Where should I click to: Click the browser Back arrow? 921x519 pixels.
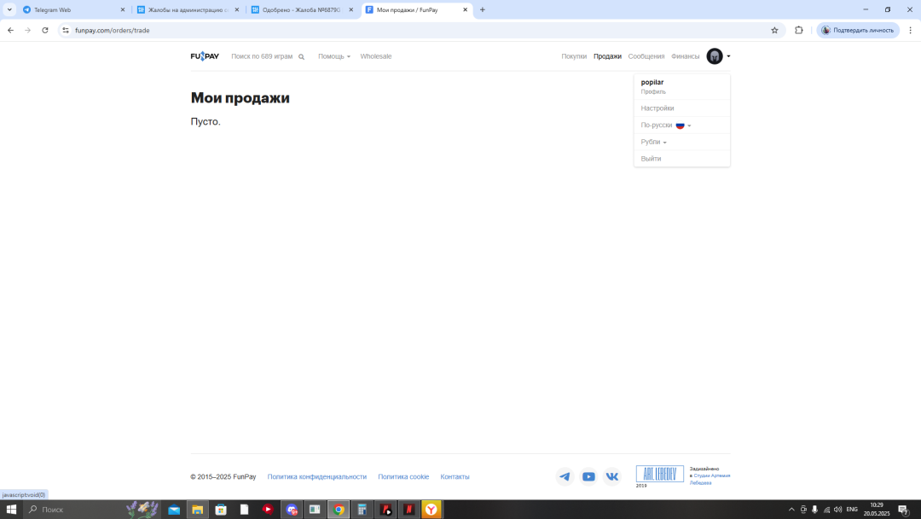[x=10, y=30]
